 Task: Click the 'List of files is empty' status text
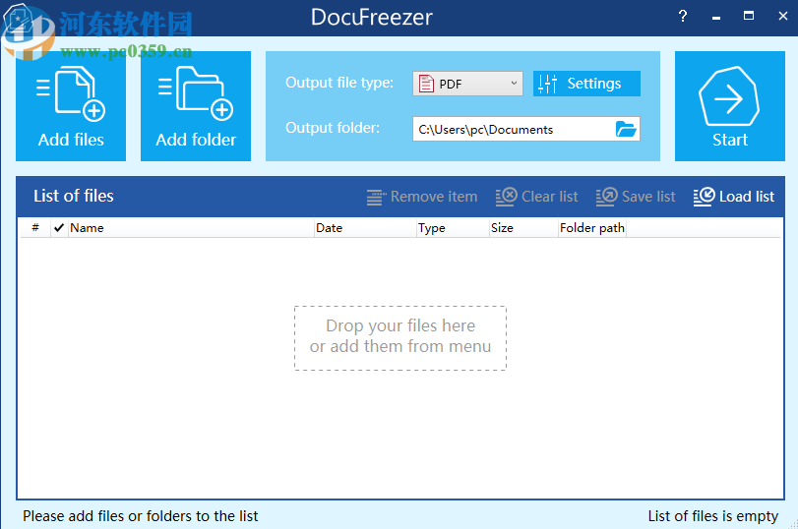[712, 516]
